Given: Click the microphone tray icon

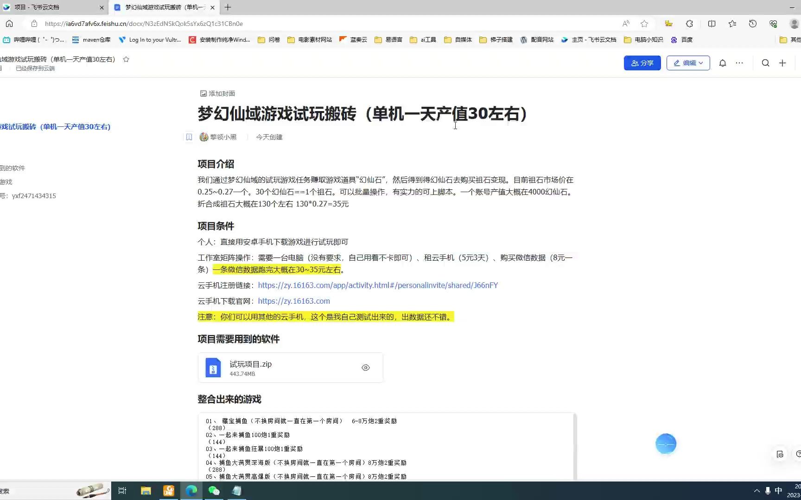Looking at the screenshot, I should (768, 491).
